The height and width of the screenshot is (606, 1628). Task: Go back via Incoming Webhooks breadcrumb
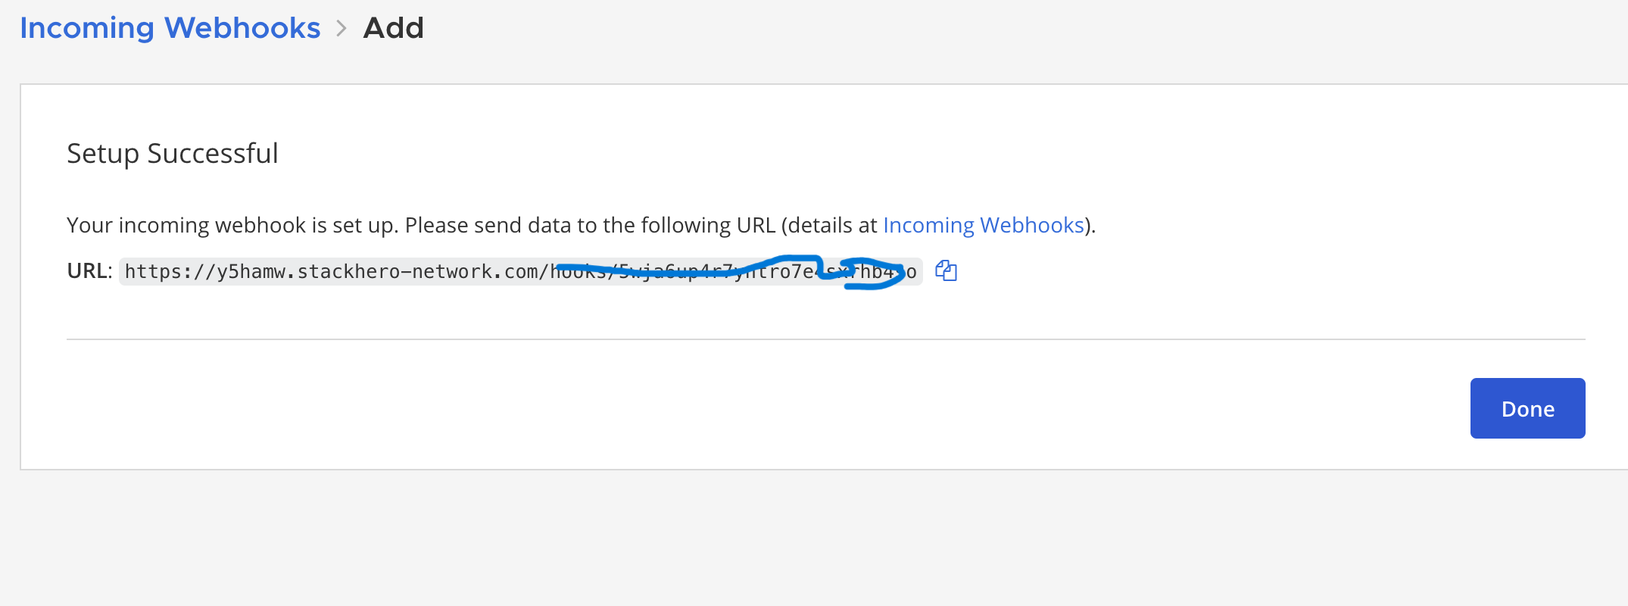click(x=170, y=28)
